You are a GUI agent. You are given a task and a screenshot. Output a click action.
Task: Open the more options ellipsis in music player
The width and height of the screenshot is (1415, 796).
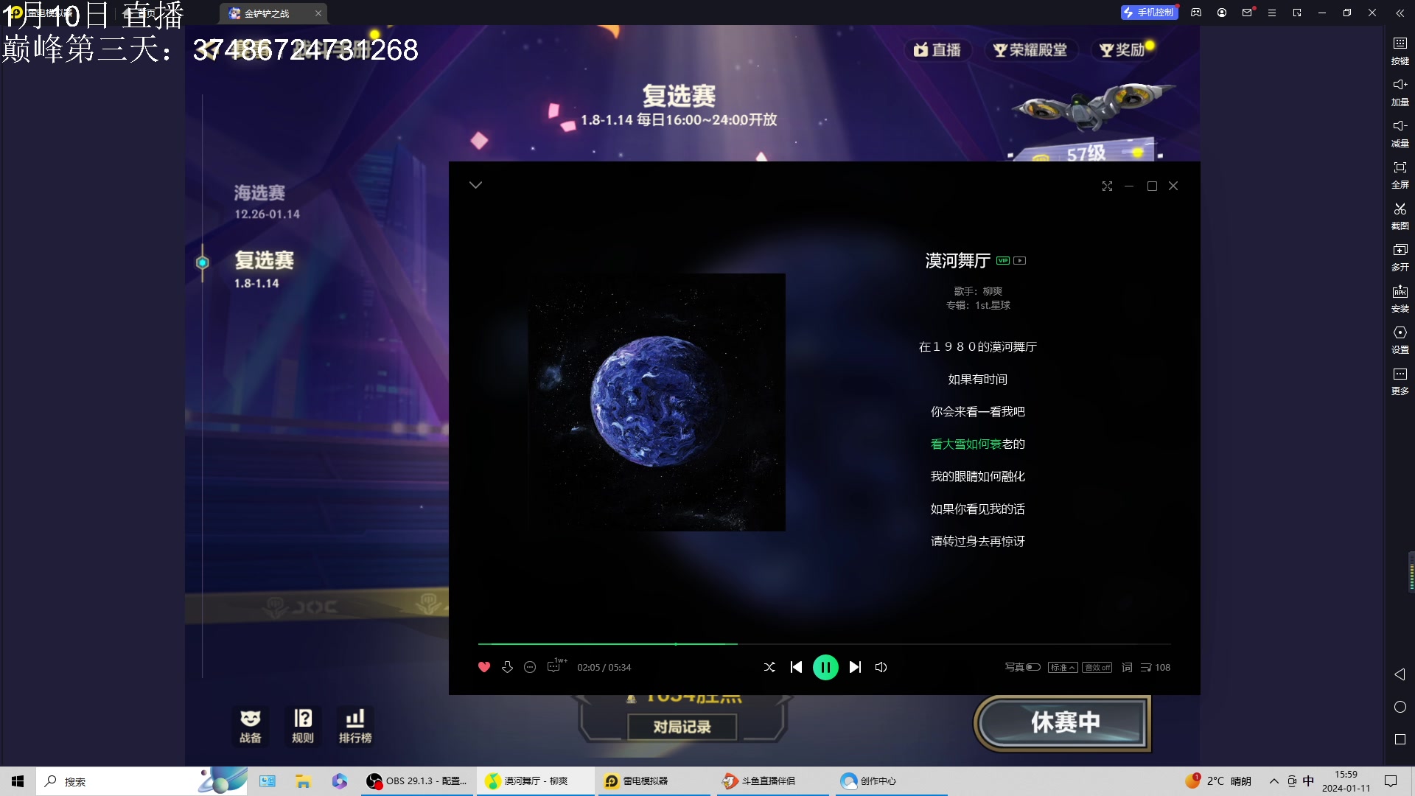(530, 667)
